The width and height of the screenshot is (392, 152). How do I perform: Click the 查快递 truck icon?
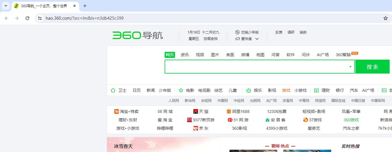237,39
